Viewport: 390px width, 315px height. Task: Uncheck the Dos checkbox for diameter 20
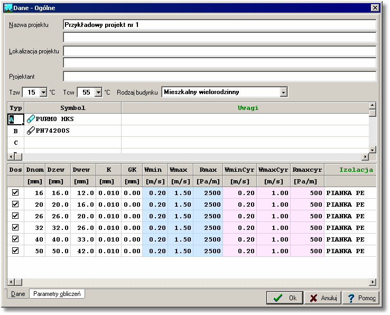(15, 204)
